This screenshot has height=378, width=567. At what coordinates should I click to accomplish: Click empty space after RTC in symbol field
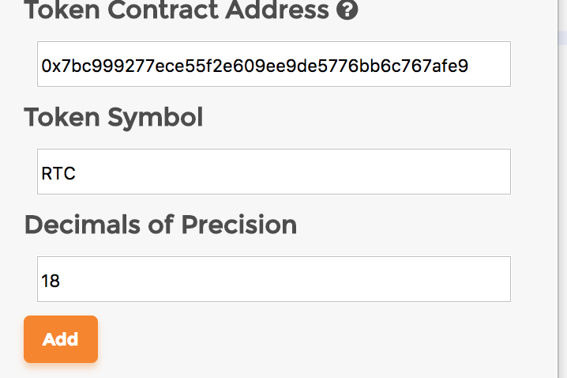point(289,173)
